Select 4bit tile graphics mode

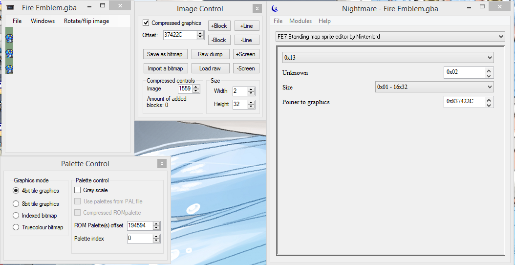pos(16,191)
